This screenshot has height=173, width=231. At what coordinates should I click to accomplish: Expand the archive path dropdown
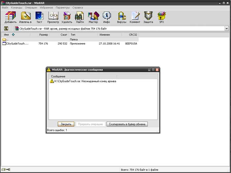click(x=226, y=29)
